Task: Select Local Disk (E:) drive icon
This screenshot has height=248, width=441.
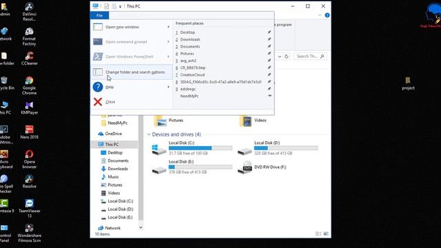Action: pyautogui.click(x=159, y=169)
